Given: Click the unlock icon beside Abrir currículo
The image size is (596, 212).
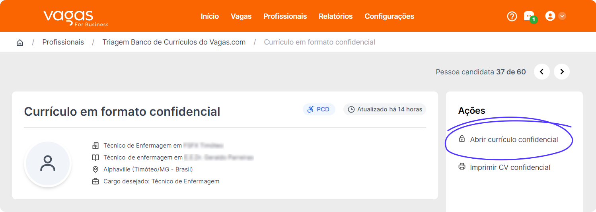Looking at the screenshot, I should [x=462, y=139].
